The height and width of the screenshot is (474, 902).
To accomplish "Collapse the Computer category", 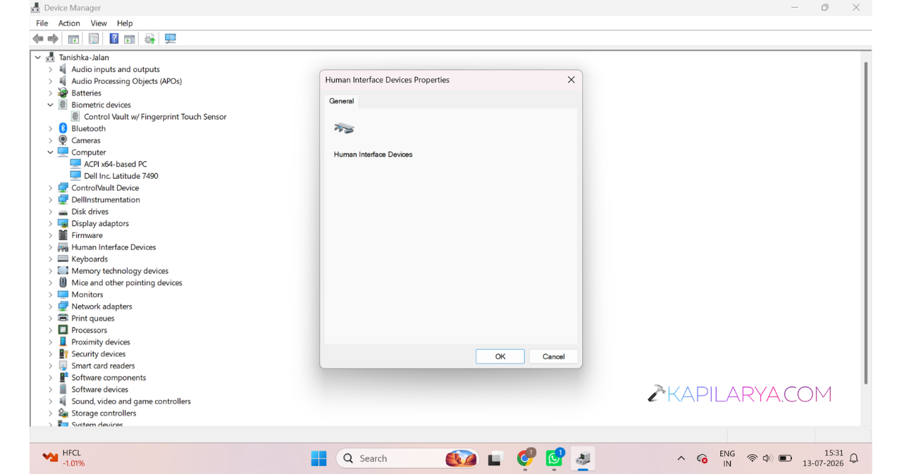I will click(50, 152).
